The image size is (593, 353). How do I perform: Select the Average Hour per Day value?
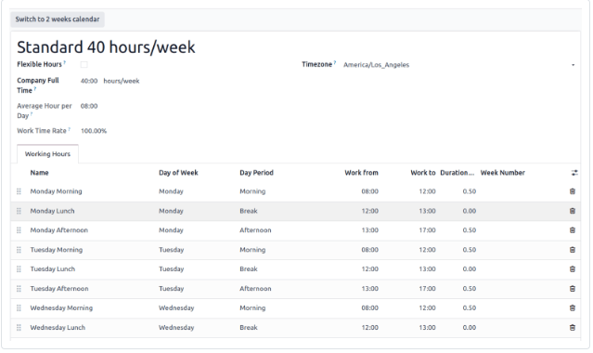(x=89, y=106)
